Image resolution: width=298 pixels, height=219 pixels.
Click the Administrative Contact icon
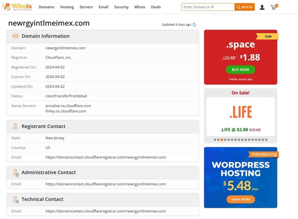coord(15,172)
